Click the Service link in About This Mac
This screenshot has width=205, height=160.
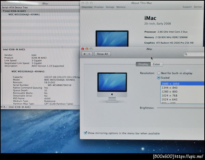click(198, 7)
